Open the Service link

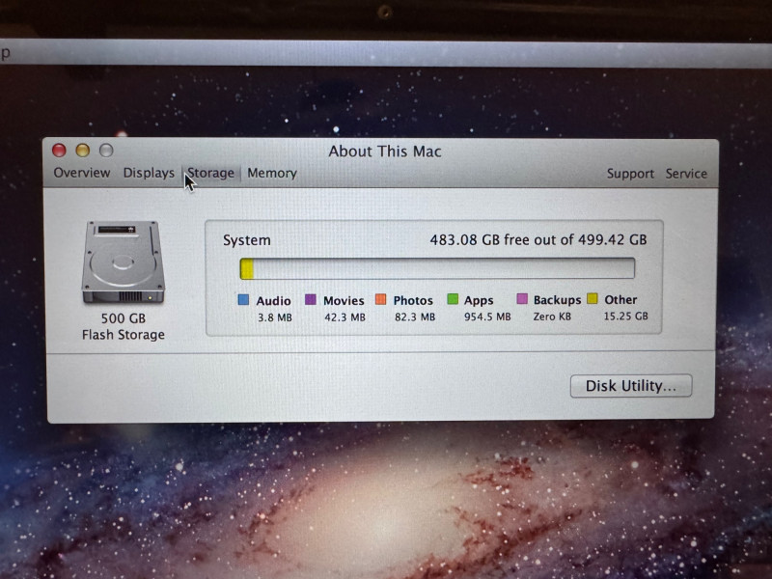pyautogui.click(x=686, y=174)
